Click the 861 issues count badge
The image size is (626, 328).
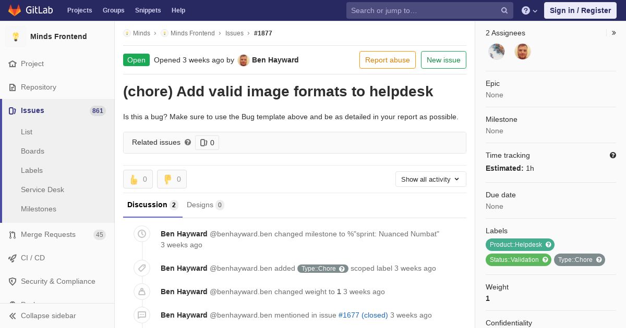98,110
